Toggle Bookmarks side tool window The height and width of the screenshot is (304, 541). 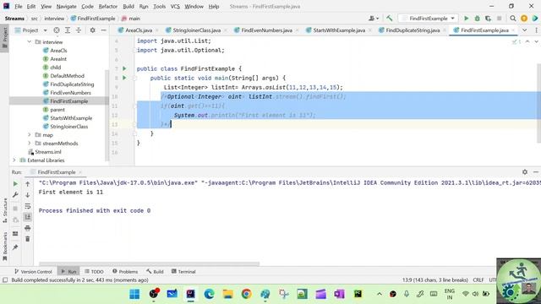pos(5,247)
